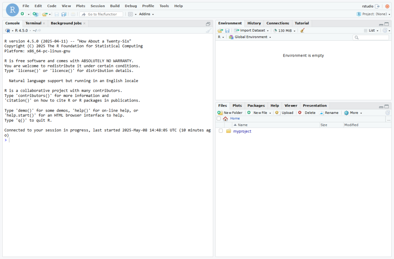
Task: Switch to the Packages tab
Action: click(256, 105)
